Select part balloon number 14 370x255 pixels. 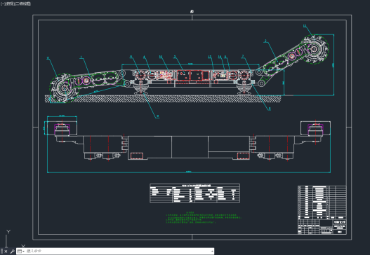click(x=220, y=57)
